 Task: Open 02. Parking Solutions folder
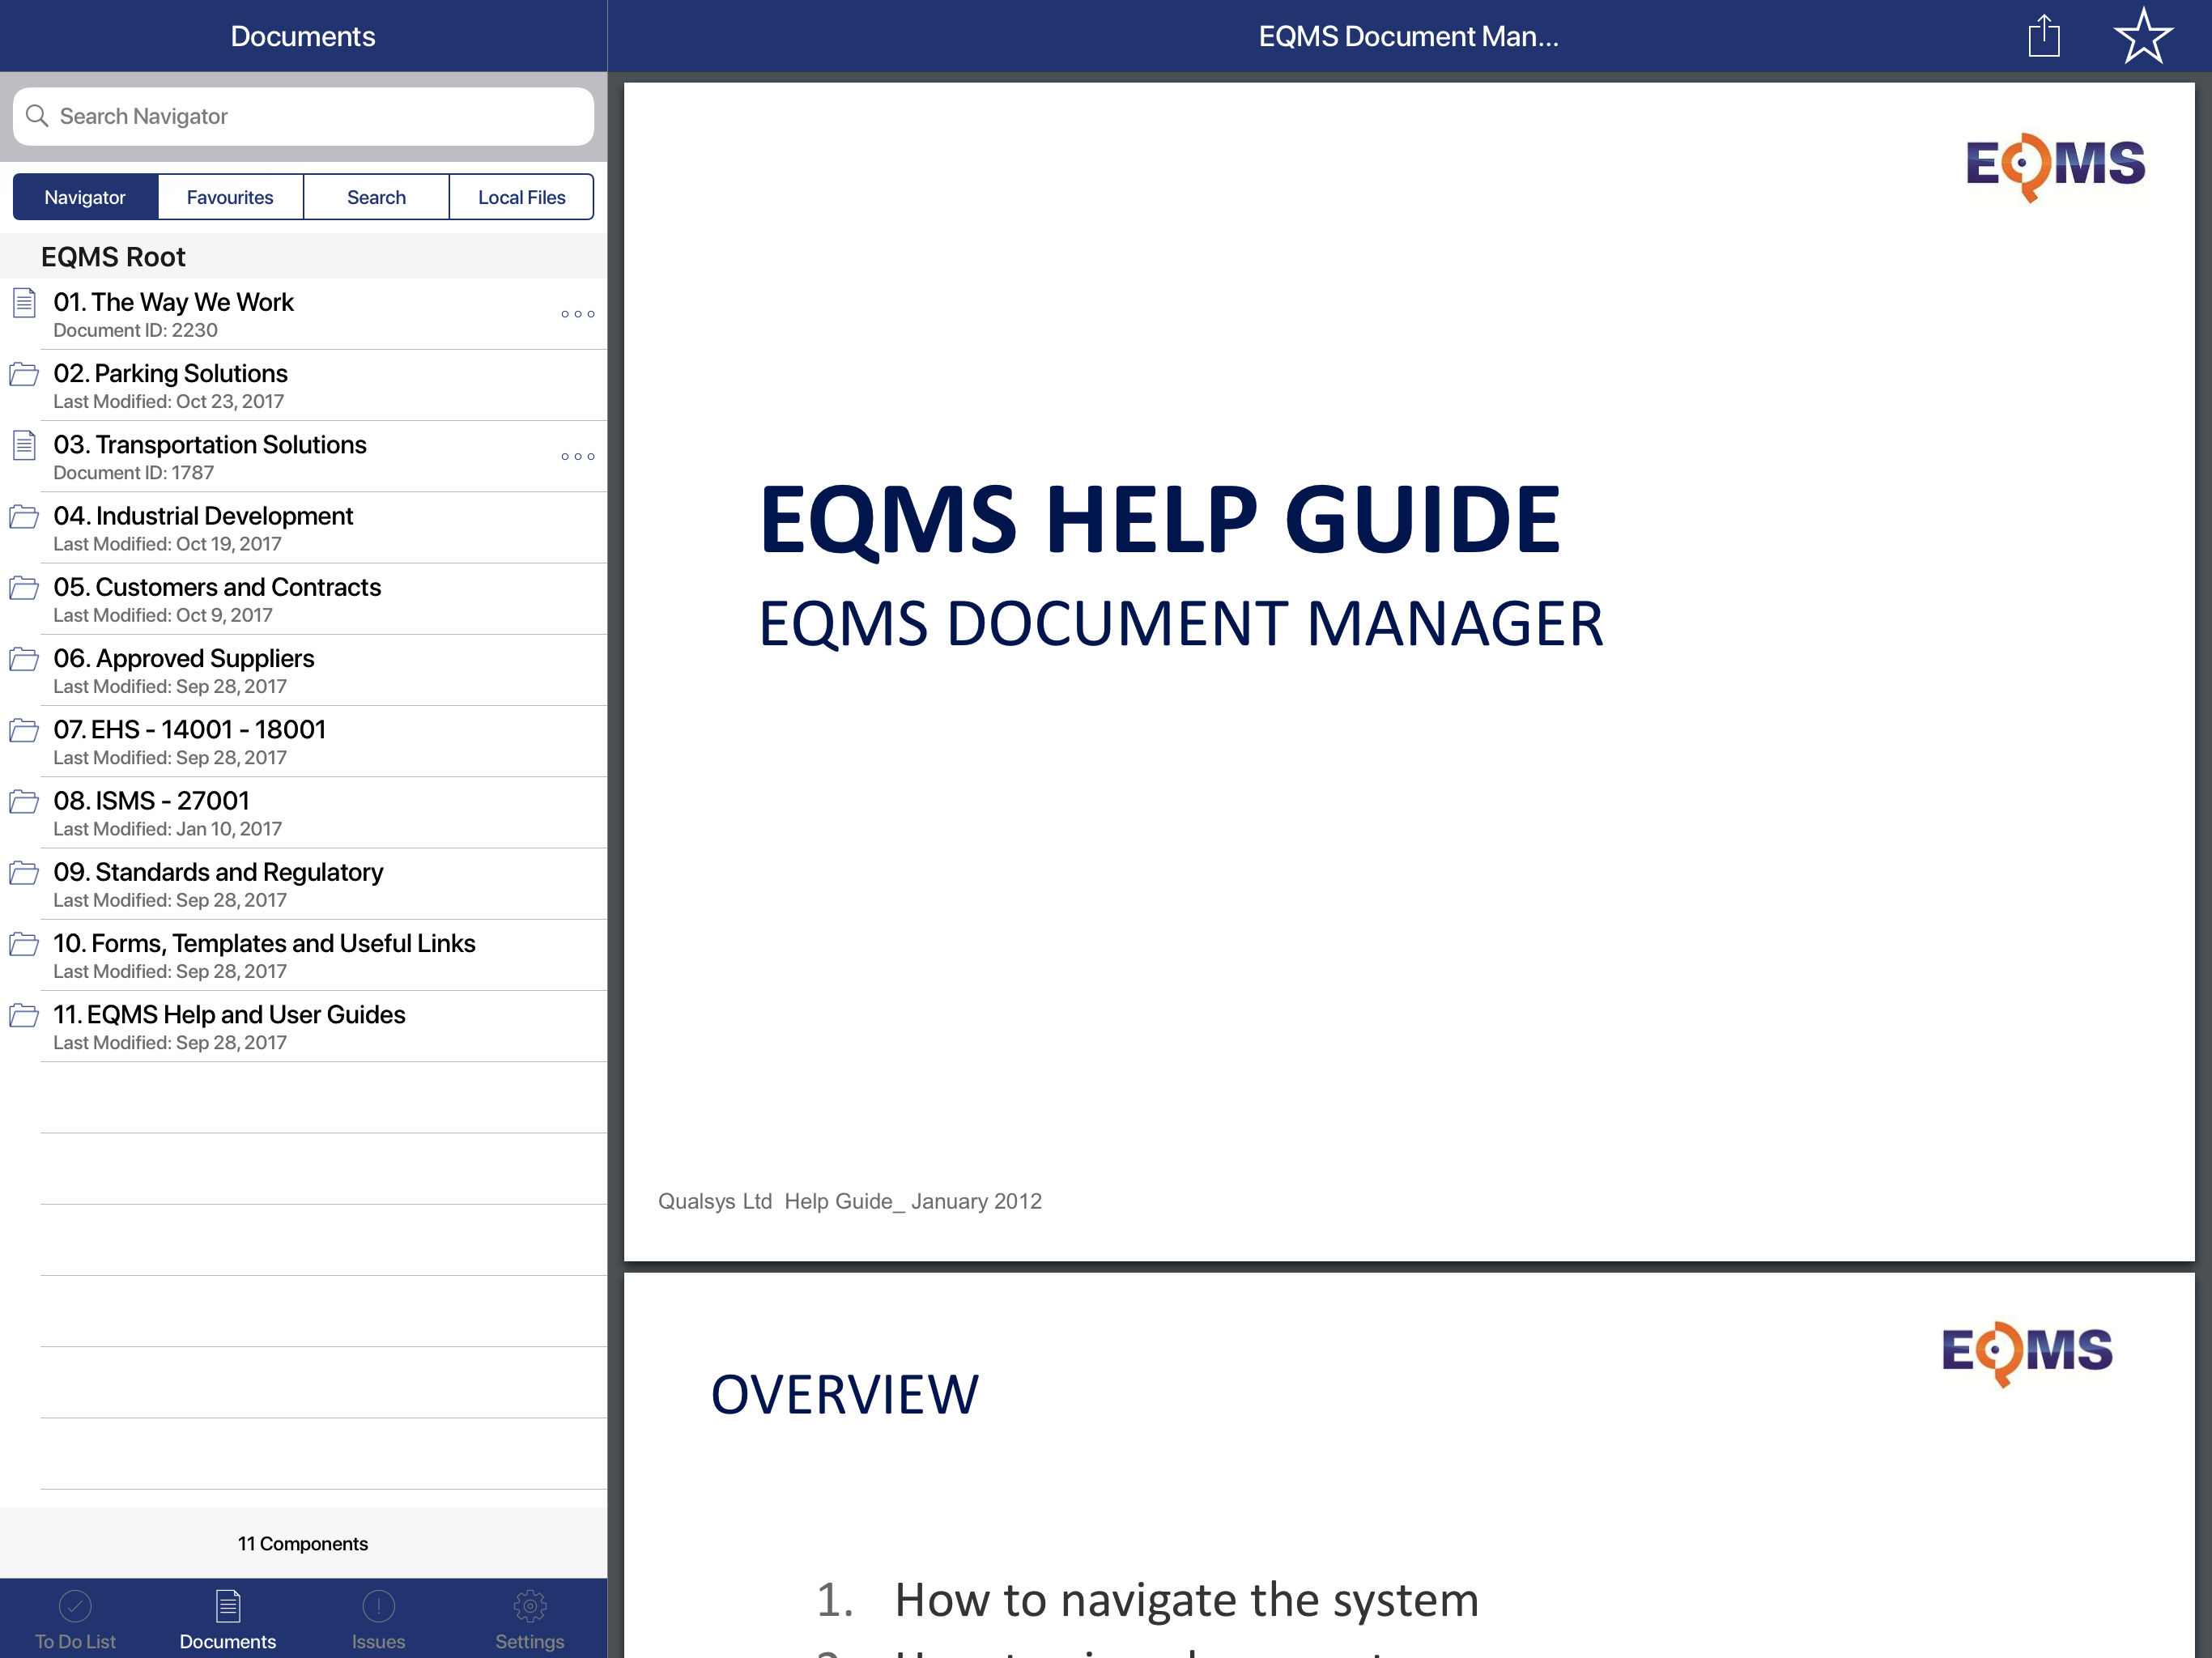(x=303, y=386)
